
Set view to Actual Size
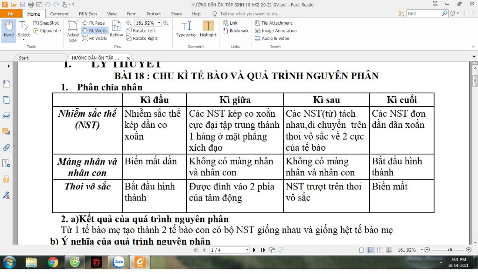[73, 32]
